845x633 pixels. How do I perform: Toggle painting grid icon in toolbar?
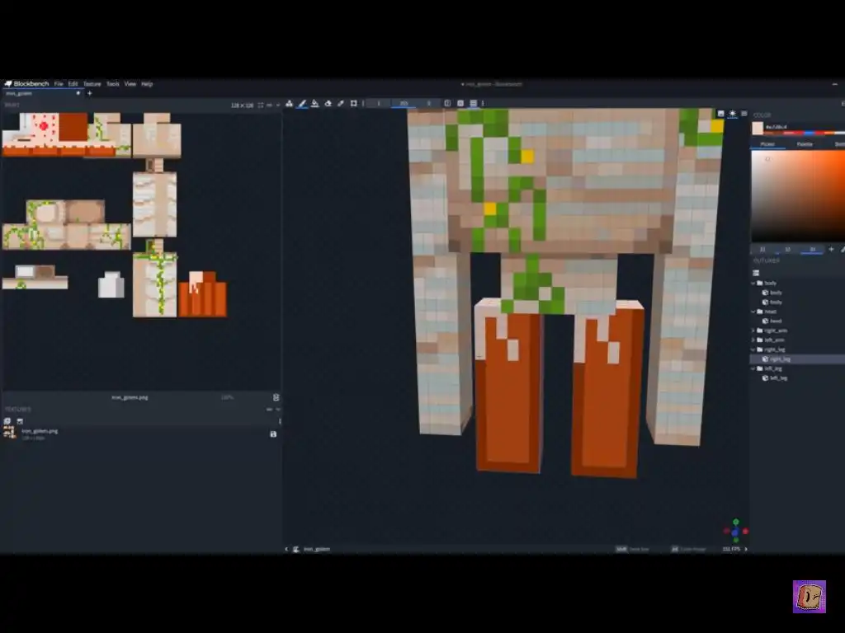[x=473, y=103]
